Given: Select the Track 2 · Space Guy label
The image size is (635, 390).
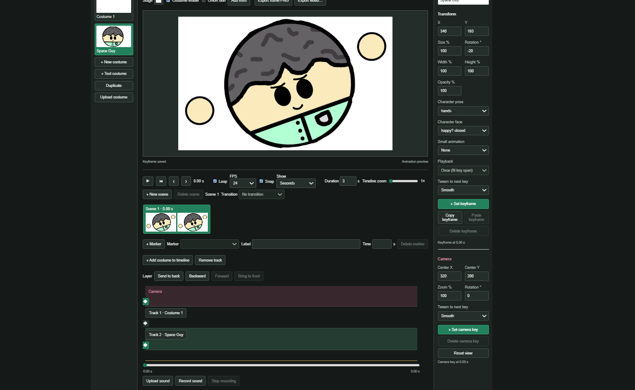Looking at the screenshot, I should [166, 335].
